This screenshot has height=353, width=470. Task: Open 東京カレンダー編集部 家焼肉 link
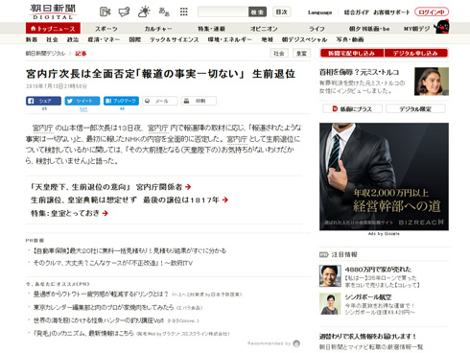104,307
